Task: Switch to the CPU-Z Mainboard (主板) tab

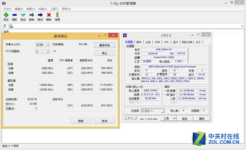Action: [148, 42]
